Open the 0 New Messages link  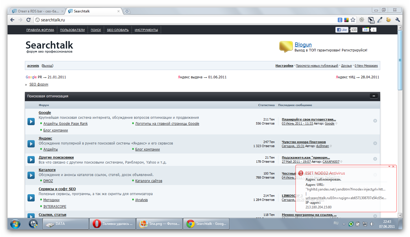(x=366, y=66)
